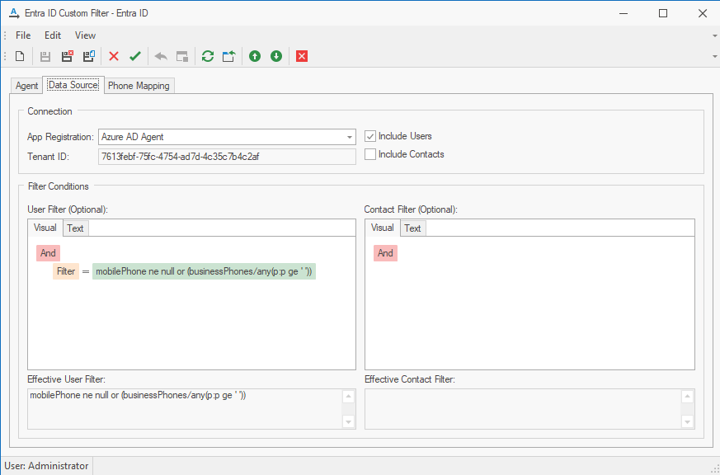The image size is (720, 475).
Task: Switch to the Agent tab
Action: pos(26,86)
